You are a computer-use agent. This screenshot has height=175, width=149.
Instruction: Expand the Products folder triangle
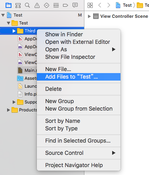coord(8,110)
